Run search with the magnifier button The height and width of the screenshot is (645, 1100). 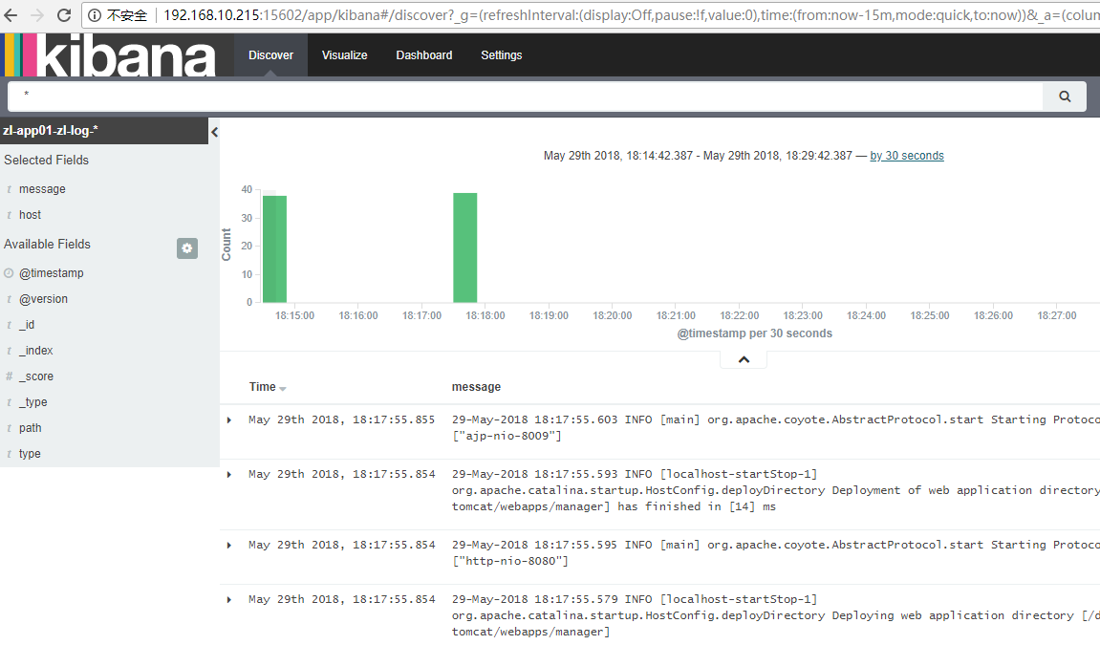1065,97
